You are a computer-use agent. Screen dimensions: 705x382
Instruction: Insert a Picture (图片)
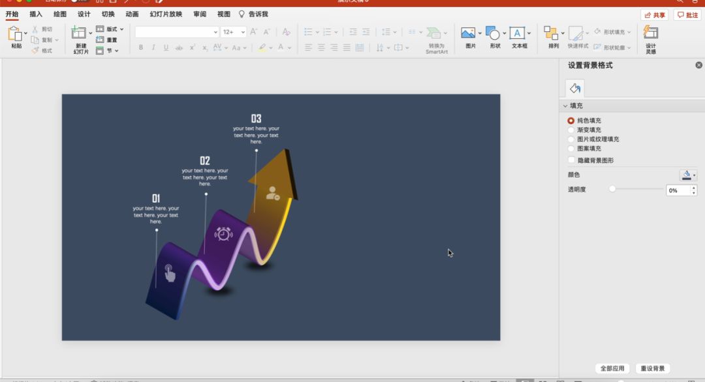468,33
